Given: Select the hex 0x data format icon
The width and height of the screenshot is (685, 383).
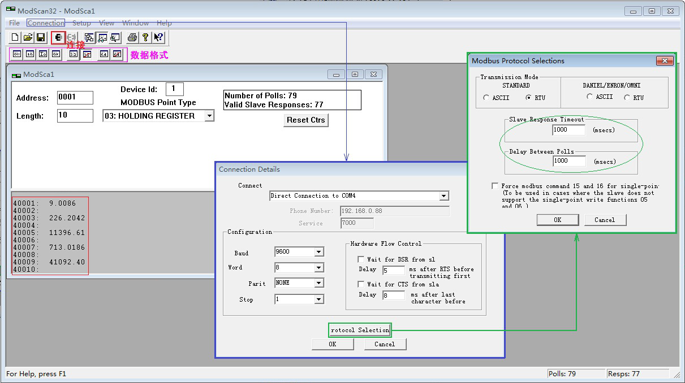Looking at the screenshot, I should coord(55,54).
